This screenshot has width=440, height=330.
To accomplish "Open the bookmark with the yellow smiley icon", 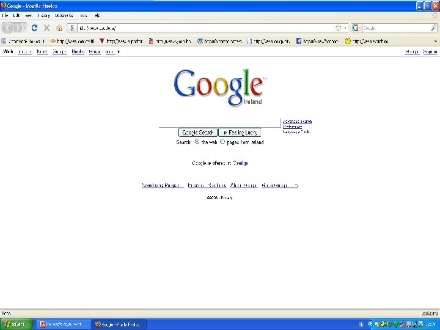I will (367, 42).
